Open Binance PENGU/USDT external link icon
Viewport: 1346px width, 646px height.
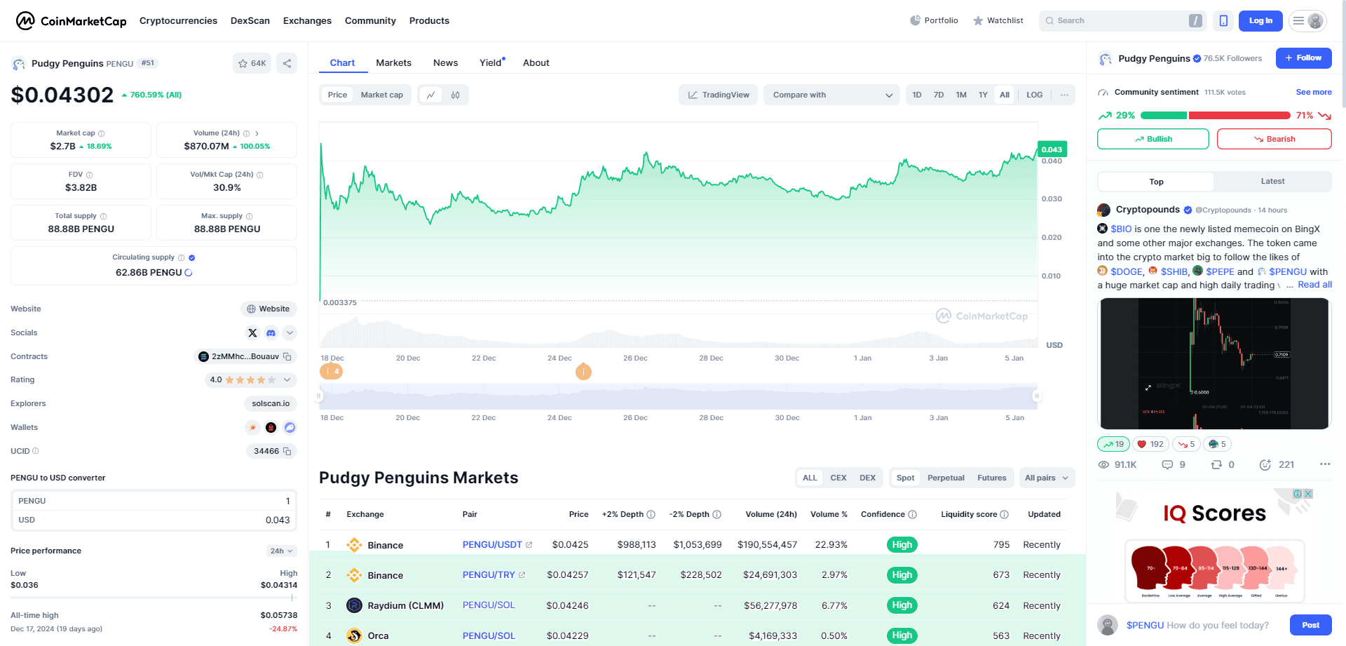click(529, 545)
